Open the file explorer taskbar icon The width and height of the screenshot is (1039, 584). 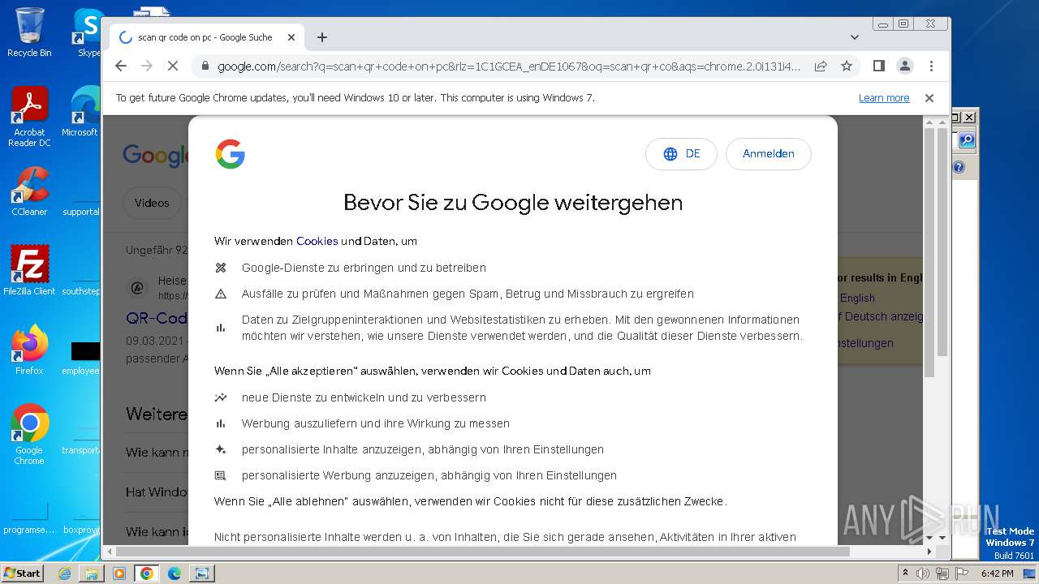point(92,573)
